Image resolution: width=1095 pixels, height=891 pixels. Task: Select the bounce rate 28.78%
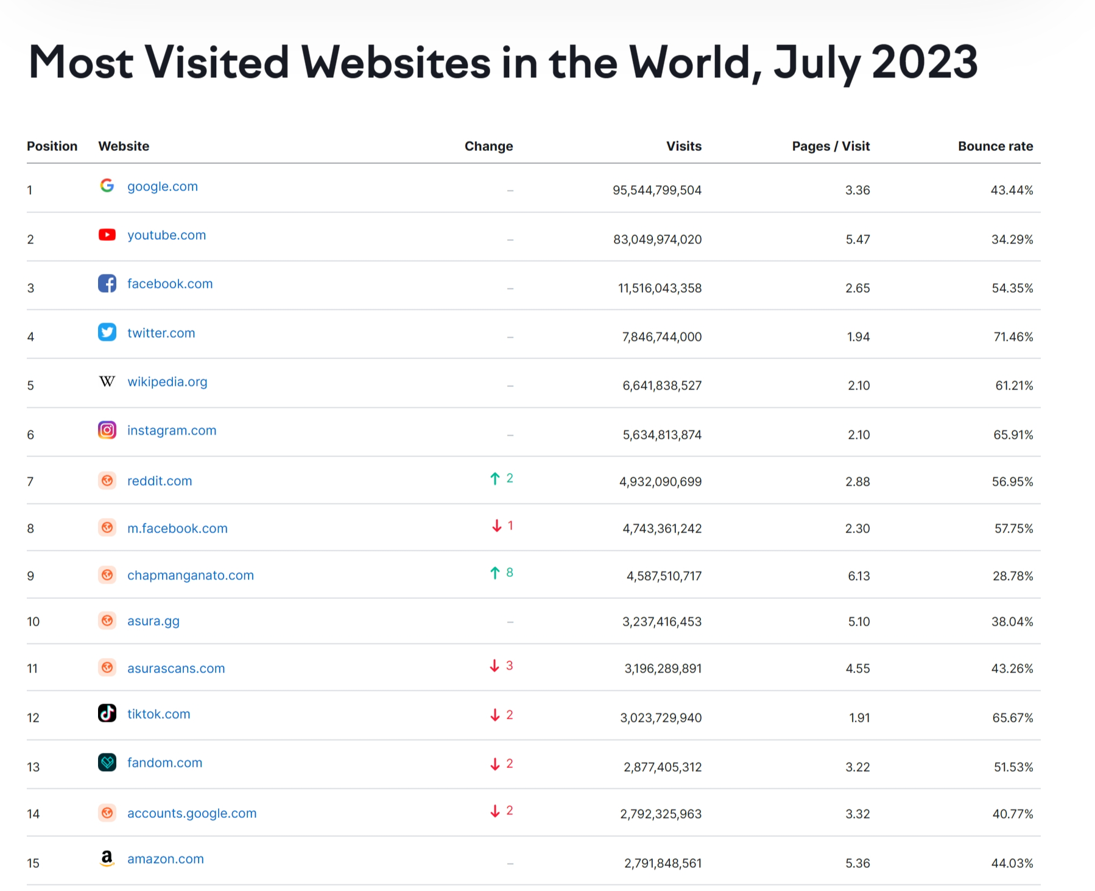click(x=1013, y=576)
